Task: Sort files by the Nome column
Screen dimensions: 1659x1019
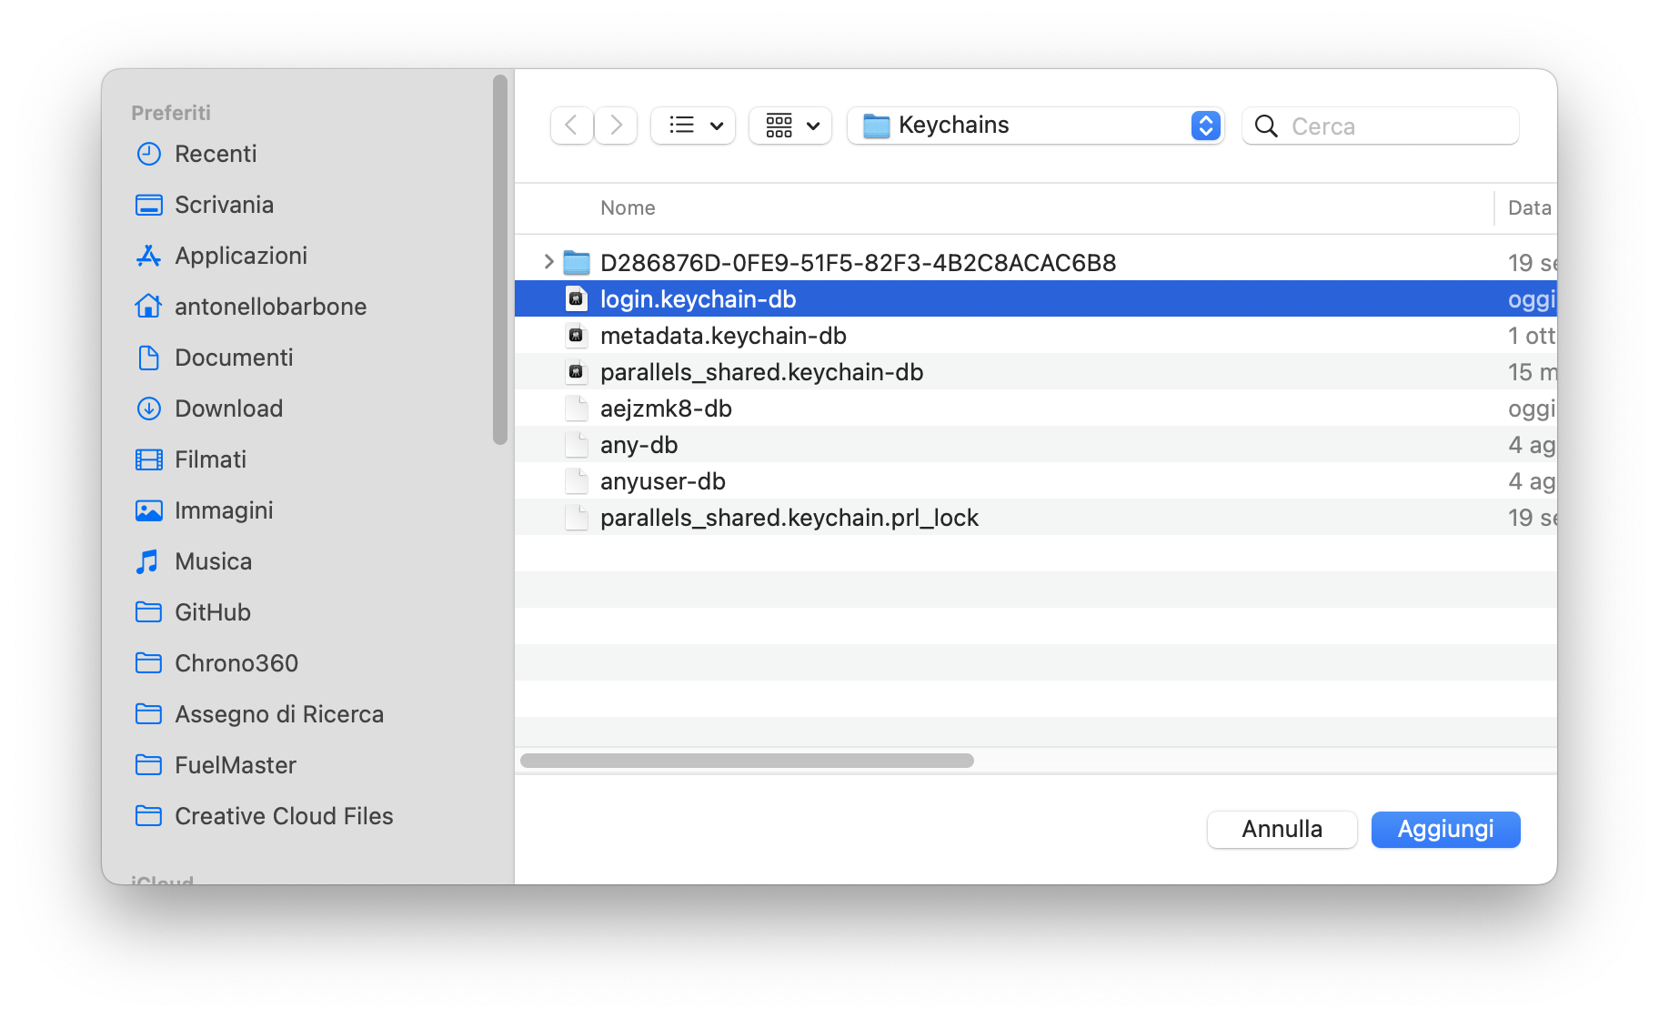Action: 628,207
